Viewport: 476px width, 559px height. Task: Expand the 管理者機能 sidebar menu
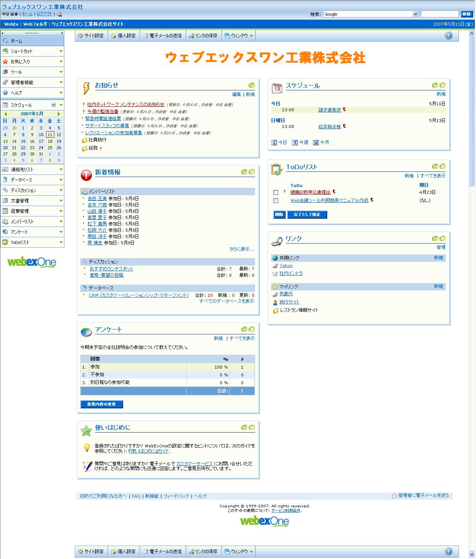coord(61,83)
